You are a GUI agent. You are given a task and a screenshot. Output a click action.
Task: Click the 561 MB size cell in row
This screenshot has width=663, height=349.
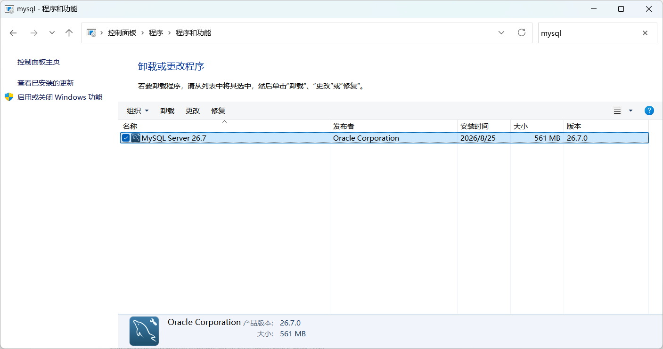pyautogui.click(x=548, y=138)
